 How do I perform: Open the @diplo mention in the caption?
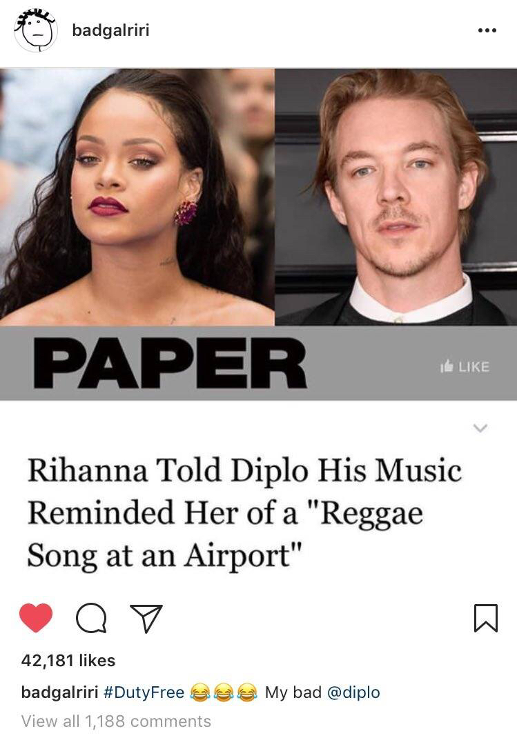coord(353,692)
